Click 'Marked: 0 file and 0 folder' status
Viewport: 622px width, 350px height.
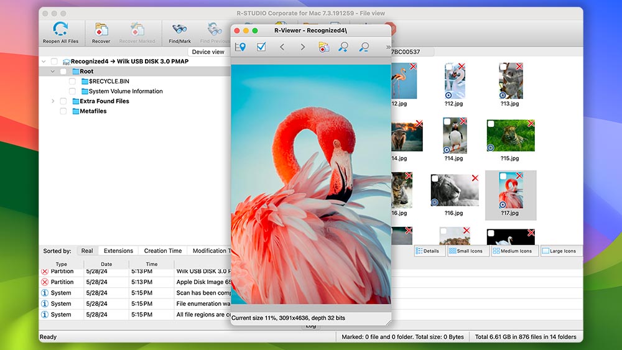(x=402, y=337)
